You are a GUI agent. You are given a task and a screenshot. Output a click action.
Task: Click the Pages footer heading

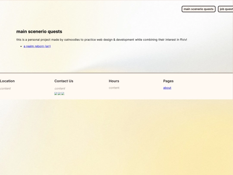tap(168, 81)
